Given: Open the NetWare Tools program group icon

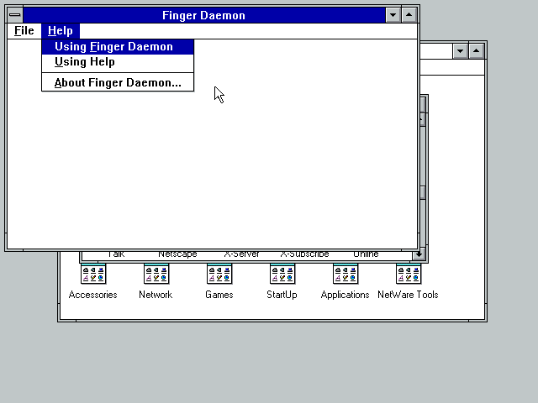Looking at the screenshot, I should click(409, 274).
